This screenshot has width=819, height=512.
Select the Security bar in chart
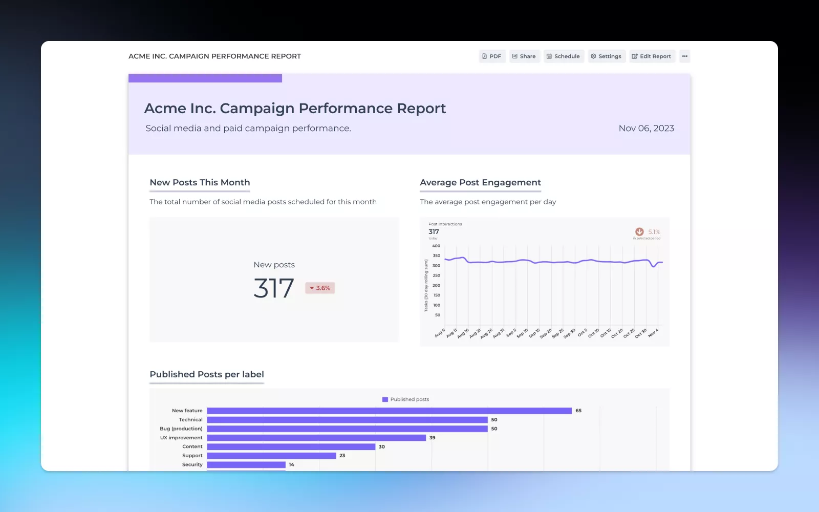pyautogui.click(x=246, y=465)
